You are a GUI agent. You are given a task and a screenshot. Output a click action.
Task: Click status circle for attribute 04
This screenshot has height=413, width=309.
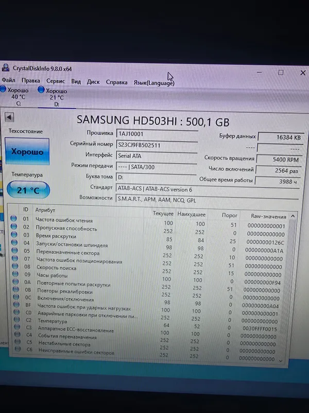tap(14, 242)
